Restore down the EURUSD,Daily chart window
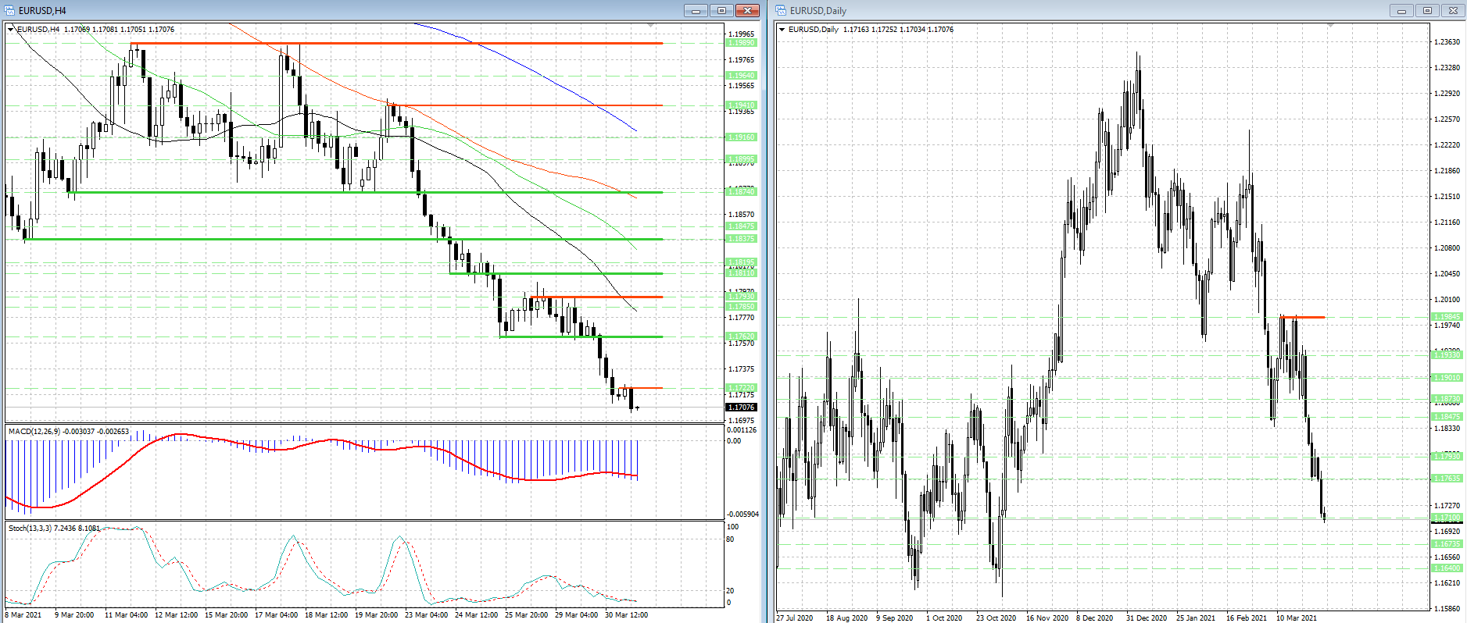This screenshot has width=1467, height=623. pos(1427,10)
